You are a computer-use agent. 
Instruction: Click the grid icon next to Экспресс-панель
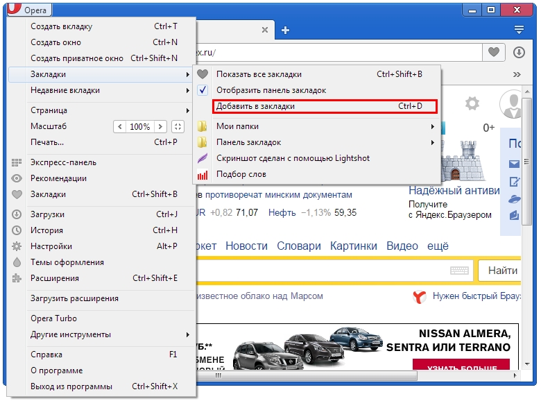[17, 162]
